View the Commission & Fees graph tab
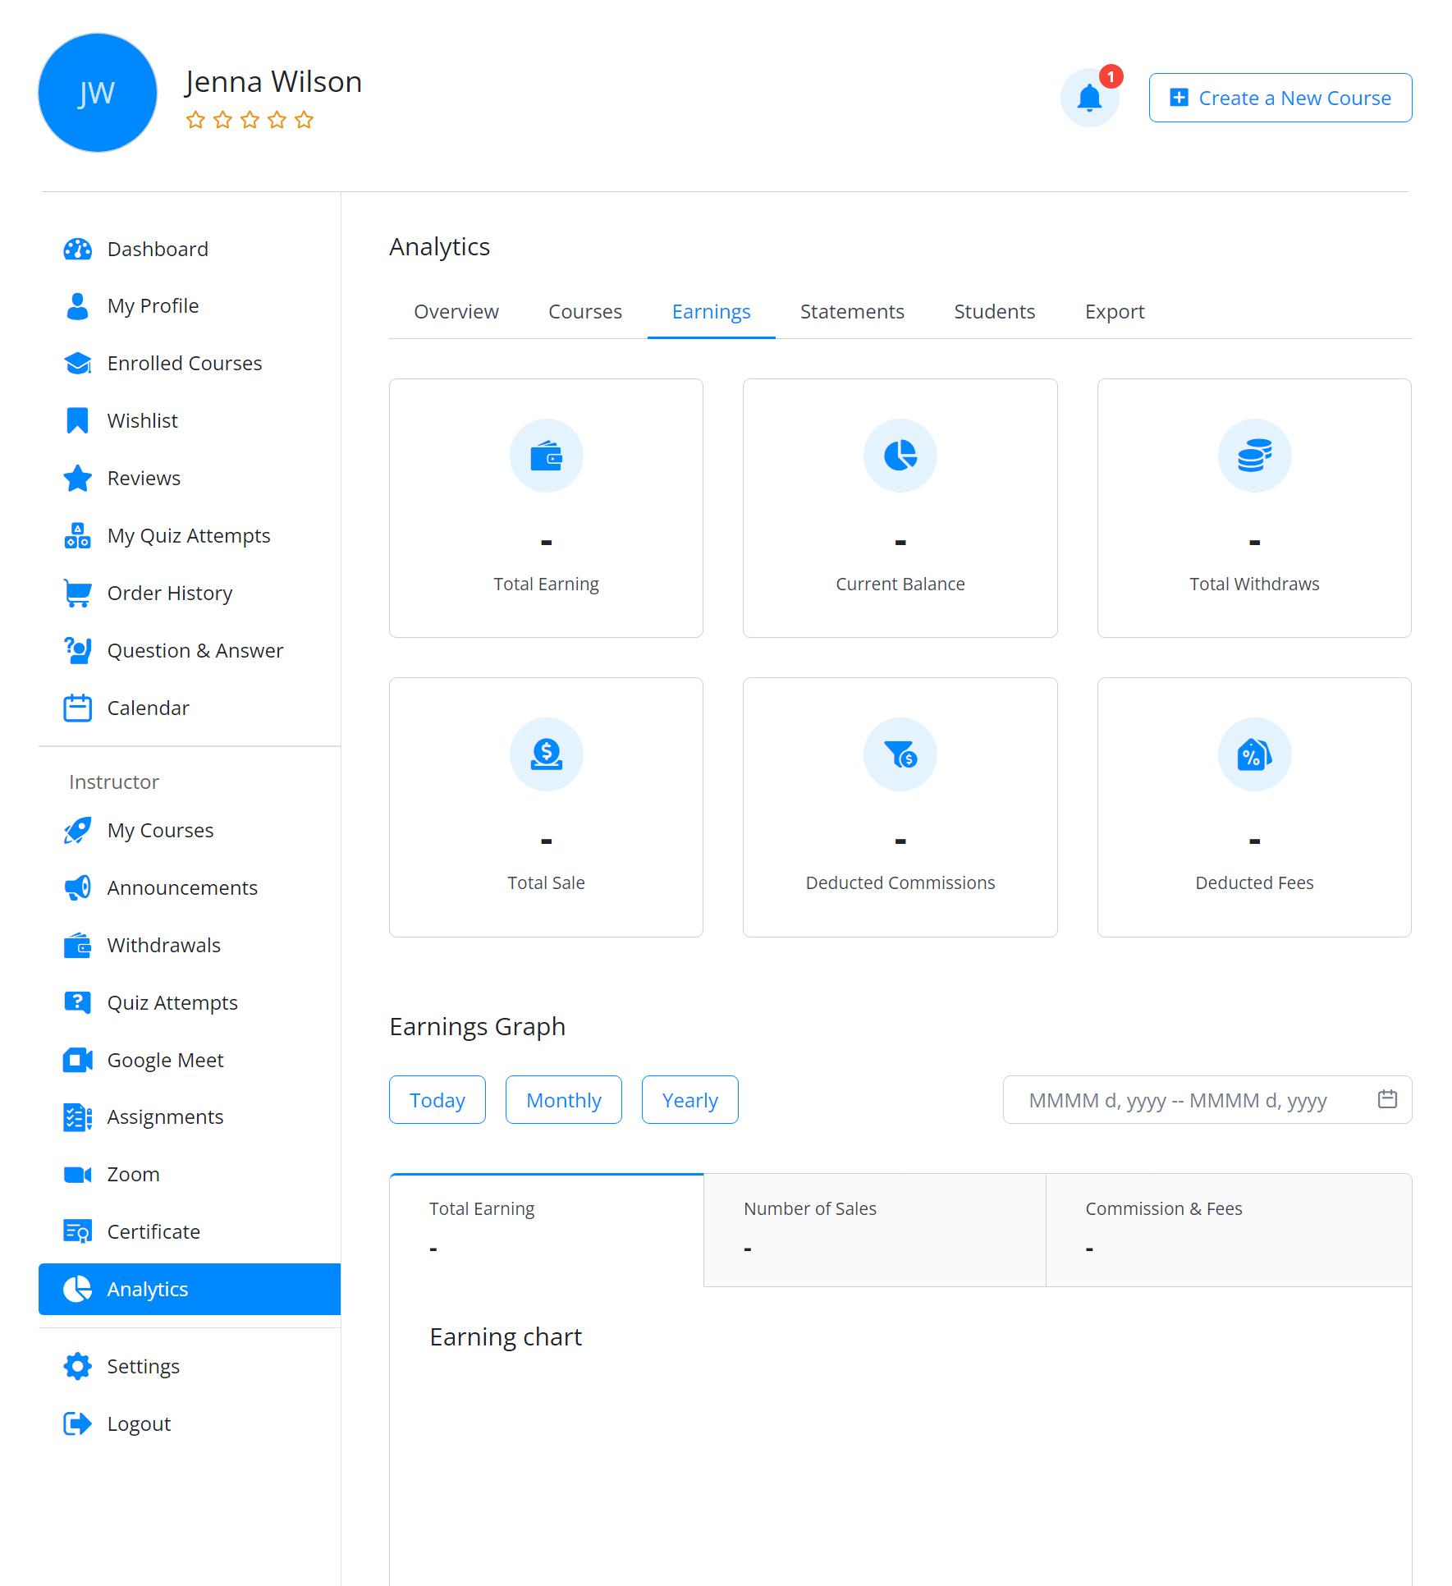Viewport: 1452px width, 1586px height. click(1228, 1229)
